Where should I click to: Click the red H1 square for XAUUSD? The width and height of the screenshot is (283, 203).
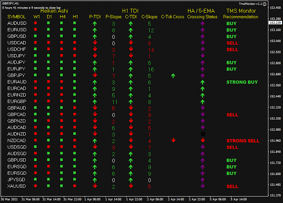(75, 186)
